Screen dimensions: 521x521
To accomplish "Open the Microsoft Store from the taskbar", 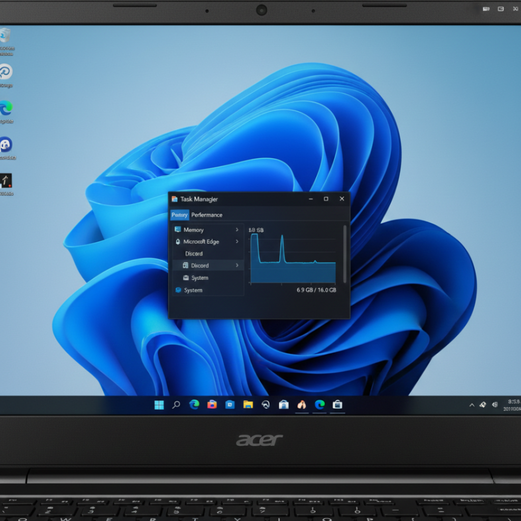I will coord(283,404).
